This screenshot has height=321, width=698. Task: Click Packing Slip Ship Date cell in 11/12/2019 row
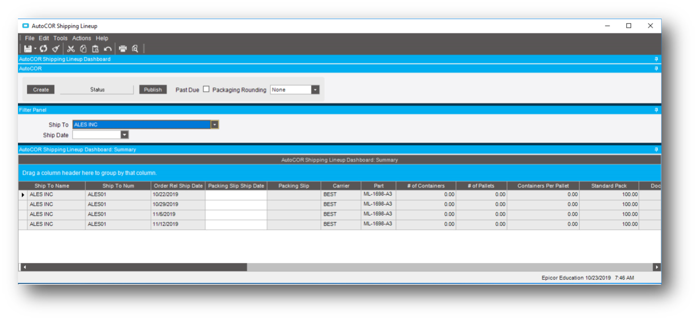pos(236,224)
